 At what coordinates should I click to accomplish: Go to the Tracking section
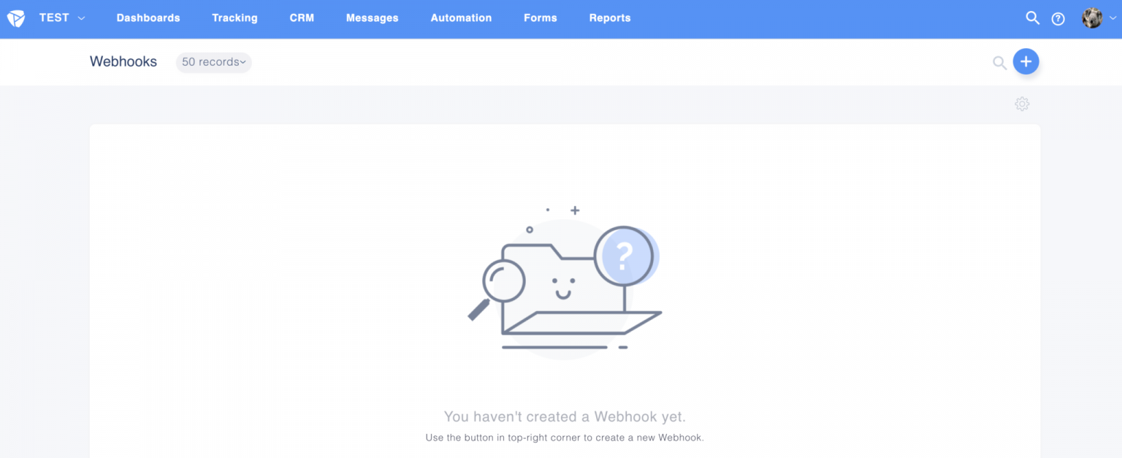click(234, 18)
